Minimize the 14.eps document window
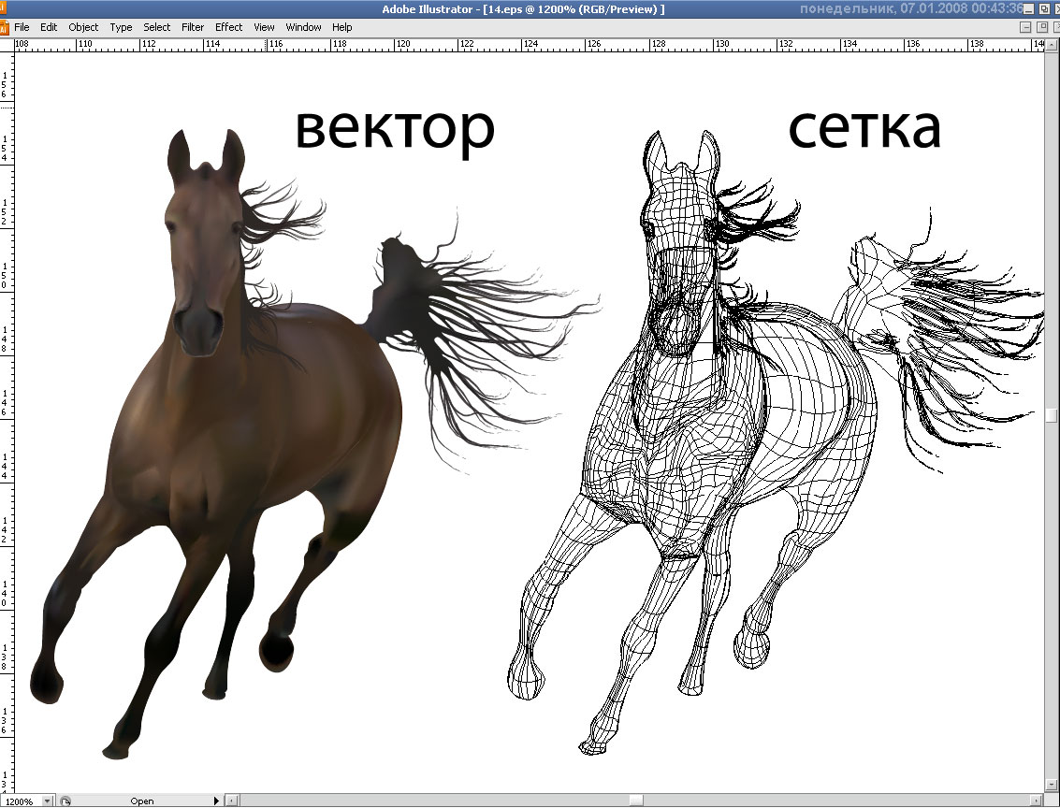 click(x=1025, y=27)
